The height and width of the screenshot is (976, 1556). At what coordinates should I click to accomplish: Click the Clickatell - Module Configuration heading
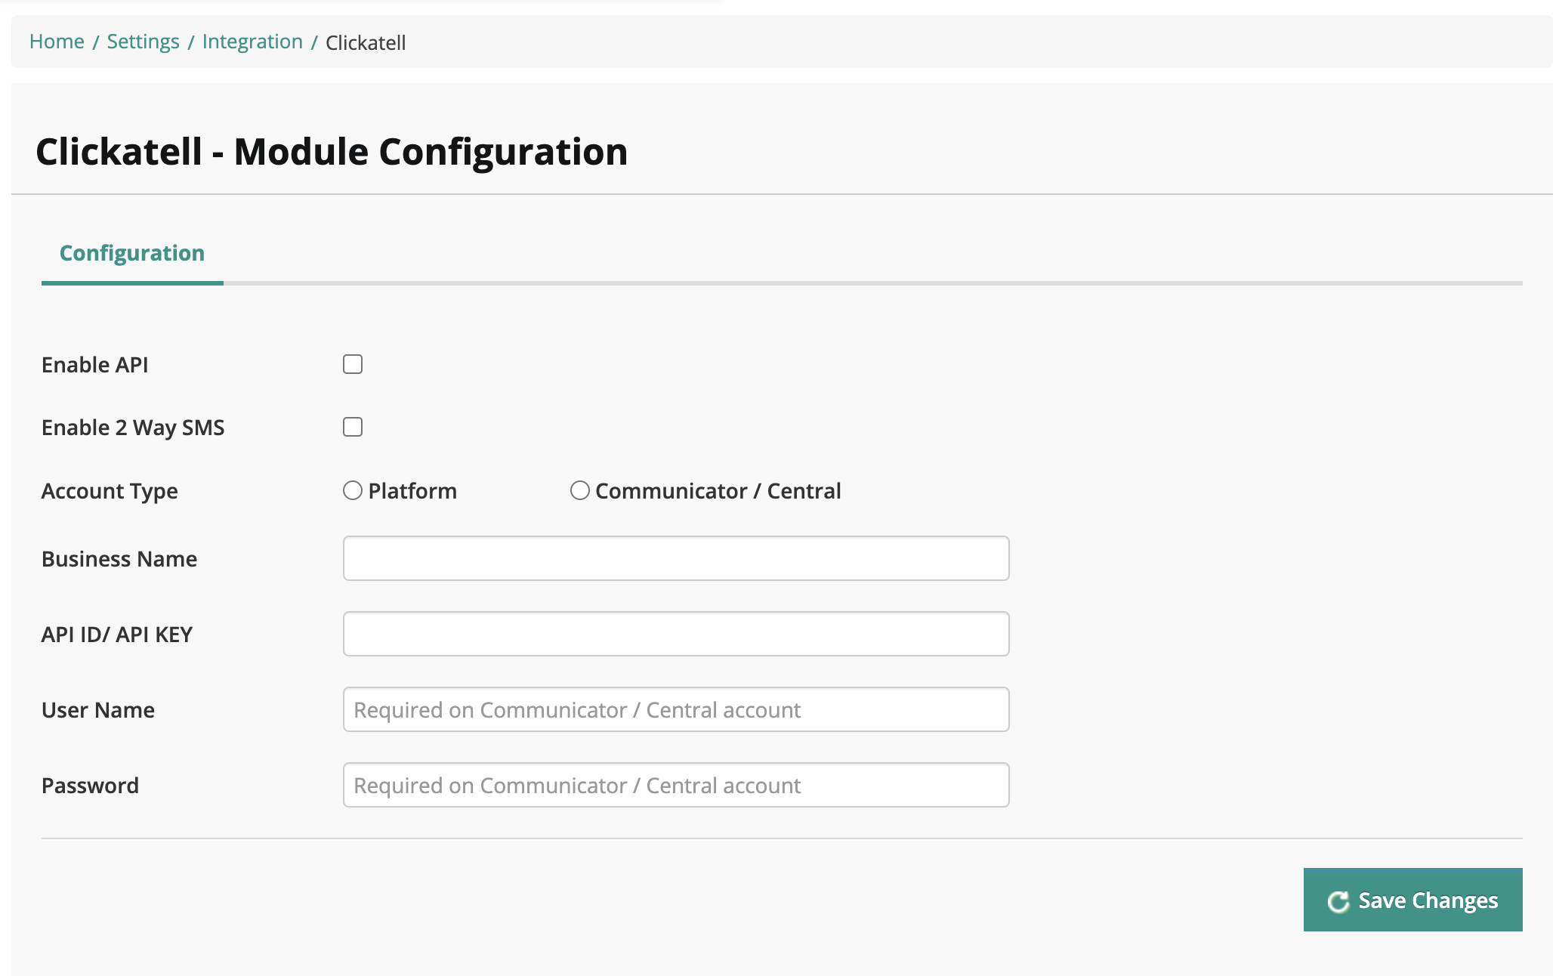[332, 152]
